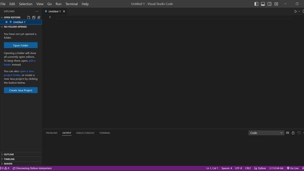304x171 pixels.
Task: Open the File menu
Action: point(3,4)
